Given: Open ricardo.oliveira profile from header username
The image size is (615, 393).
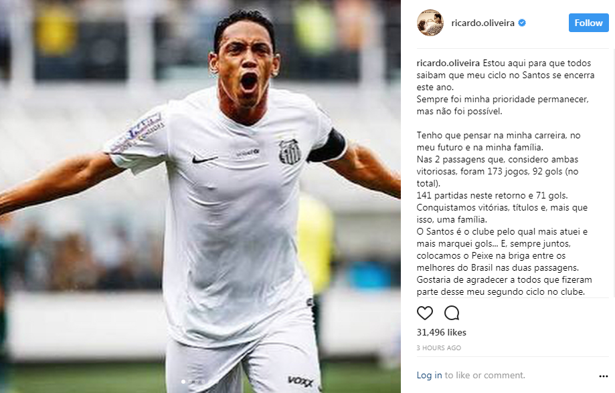Looking at the screenshot, I should 482,23.
